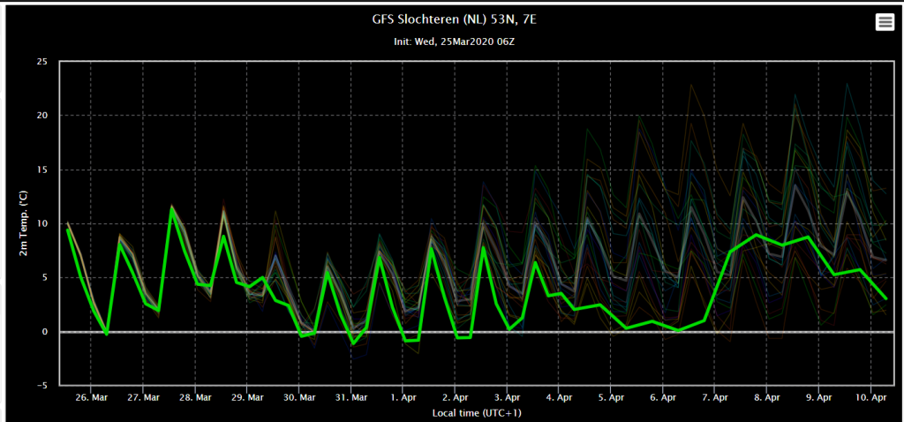Viewport: 904px width, 422px height.
Task: Click the chart title GFS Slochteren (NL) 53N, 7E
Action: [x=456, y=21]
